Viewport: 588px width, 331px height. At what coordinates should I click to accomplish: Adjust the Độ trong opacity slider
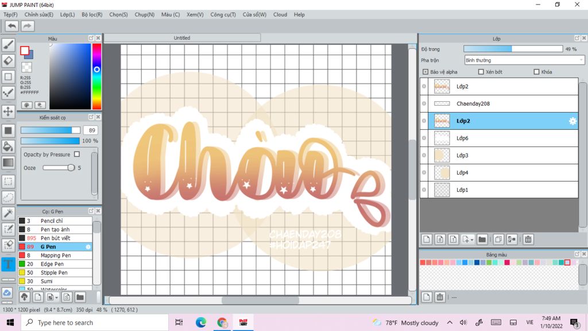(513, 49)
